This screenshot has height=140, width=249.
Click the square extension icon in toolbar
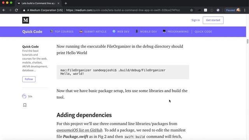[x=205, y=10]
